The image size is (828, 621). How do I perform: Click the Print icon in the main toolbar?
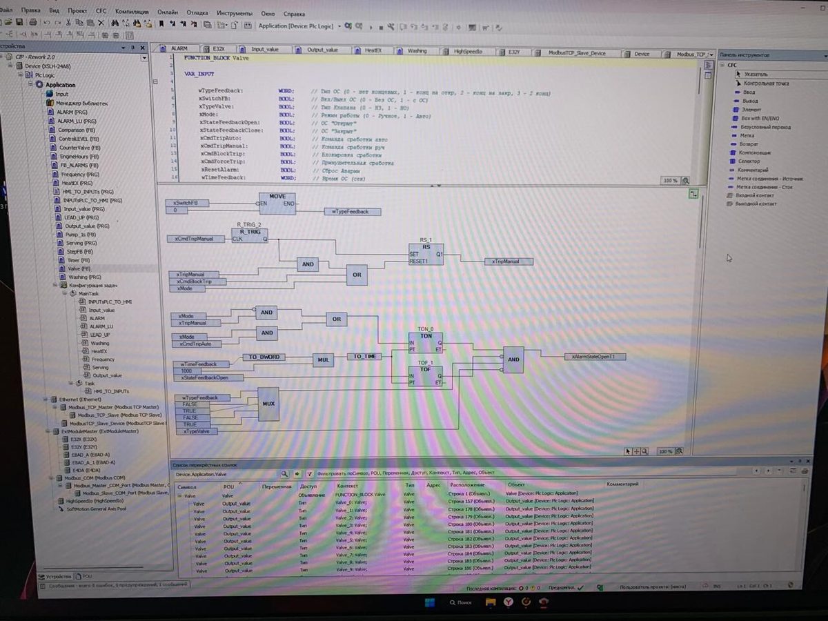coord(32,23)
